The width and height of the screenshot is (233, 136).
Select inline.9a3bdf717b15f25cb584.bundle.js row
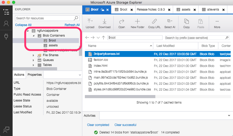pos(158,72)
